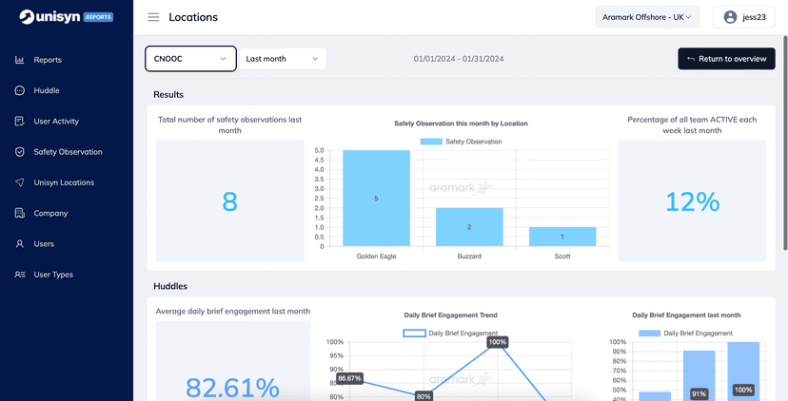This screenshot has height=401, width=788.
Task: Click the 100% trend data point
Action: pyautogui.click(x=497, y=342)
